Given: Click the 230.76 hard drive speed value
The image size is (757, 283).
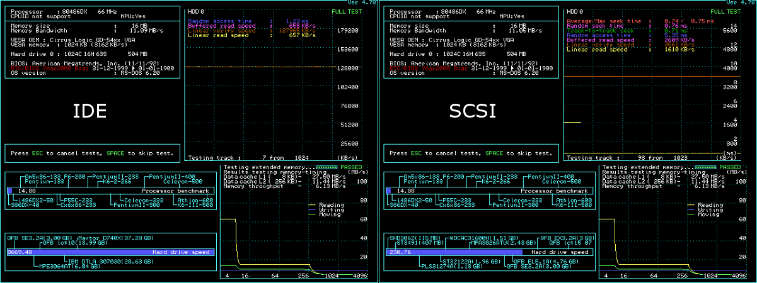Looking at the screenshot, I should tap(400, 252).
